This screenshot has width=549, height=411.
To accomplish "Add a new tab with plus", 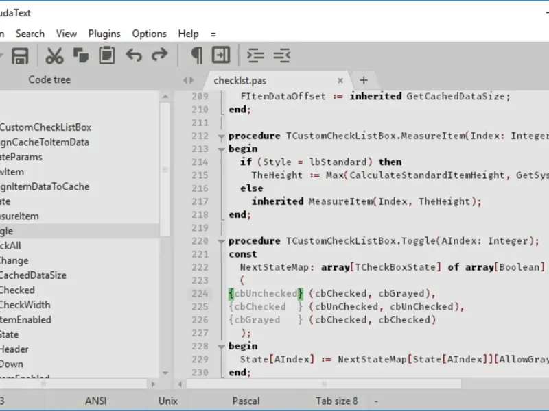I will [364, 80].
